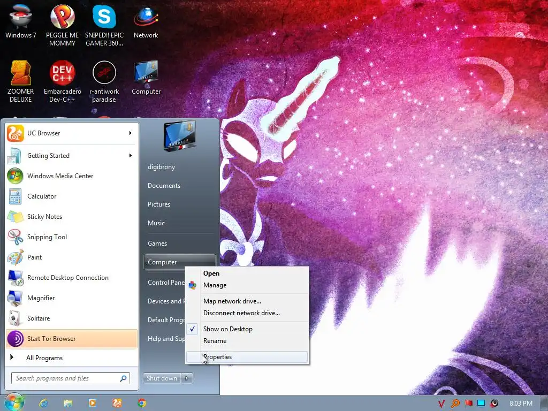Click the taskbar clock showing 8:03 PM
This screenshot has height=411, width=548.
[x=521, y=404]
